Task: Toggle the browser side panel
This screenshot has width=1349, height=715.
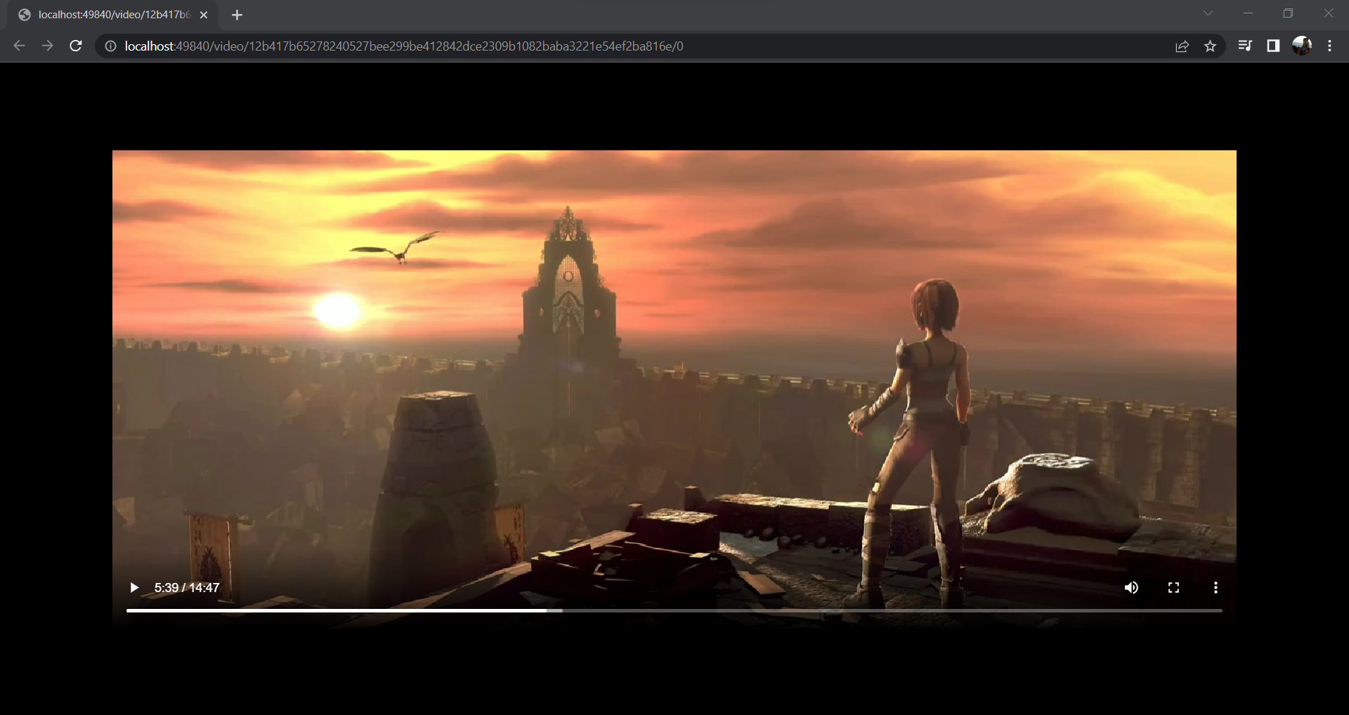Action: click(x=1272, y=46)
